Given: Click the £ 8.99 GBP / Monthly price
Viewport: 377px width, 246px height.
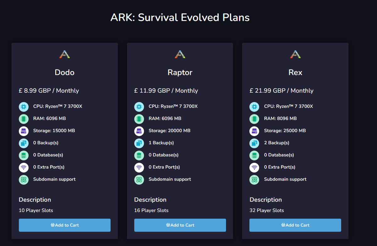Looking at the screenshot, I should point(49,90).
